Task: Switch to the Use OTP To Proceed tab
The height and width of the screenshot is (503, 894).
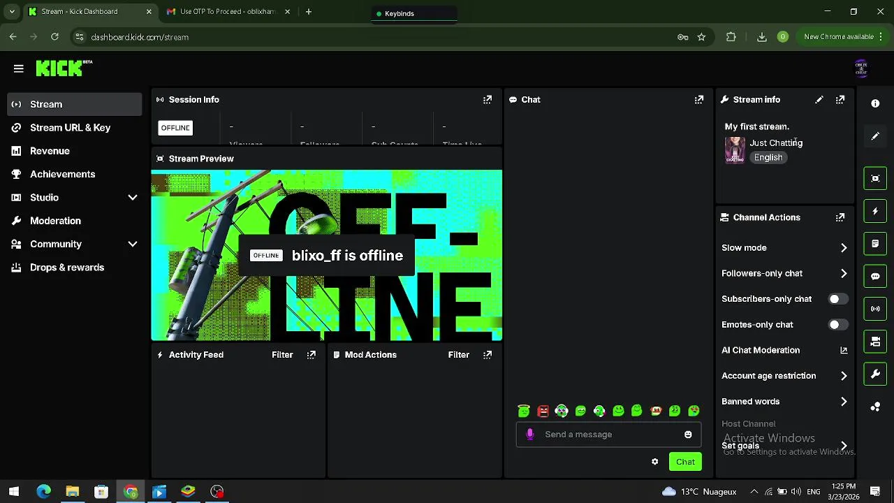Action: click(227, 12)
